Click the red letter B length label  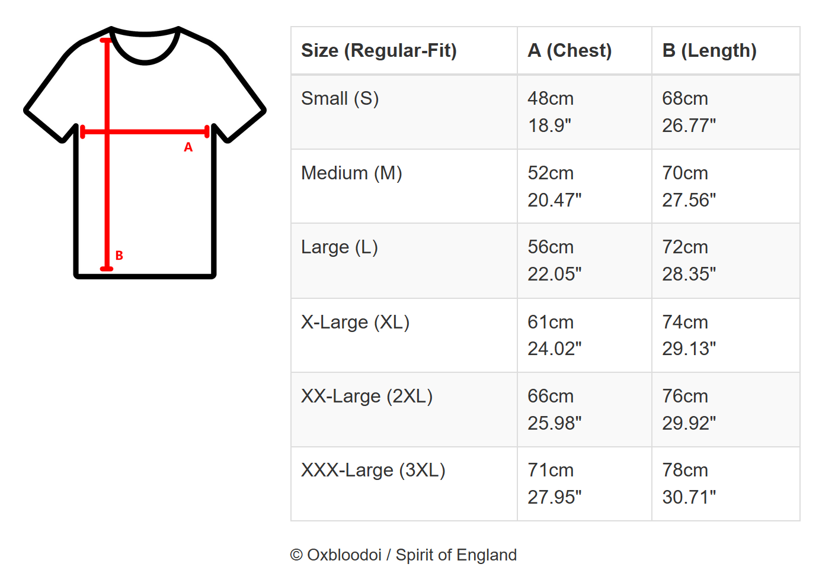coord(119,256)
